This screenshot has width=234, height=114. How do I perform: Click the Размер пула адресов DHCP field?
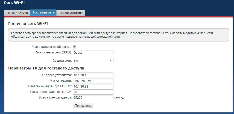[x=93, y=92]
